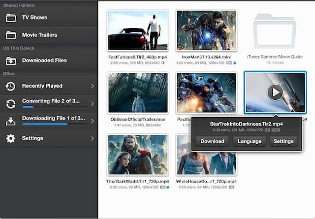The height and width of the screenshot is (219, 315).
Task: Click the Language button in popup
Action: click(x=250, y=141)
